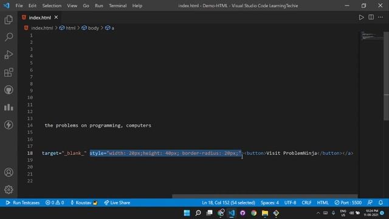Expand the a breadcrumb item
This screenshot has width=389, height=219.
(x=109, y=28)
